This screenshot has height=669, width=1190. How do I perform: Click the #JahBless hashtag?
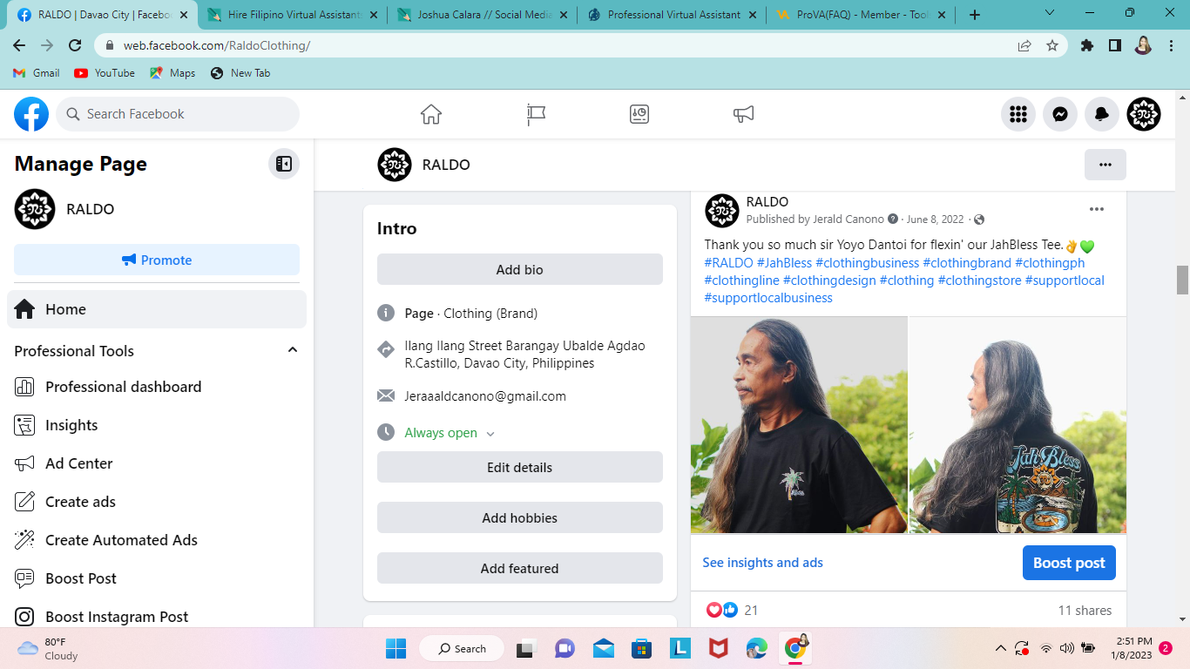tap(784, 263)
